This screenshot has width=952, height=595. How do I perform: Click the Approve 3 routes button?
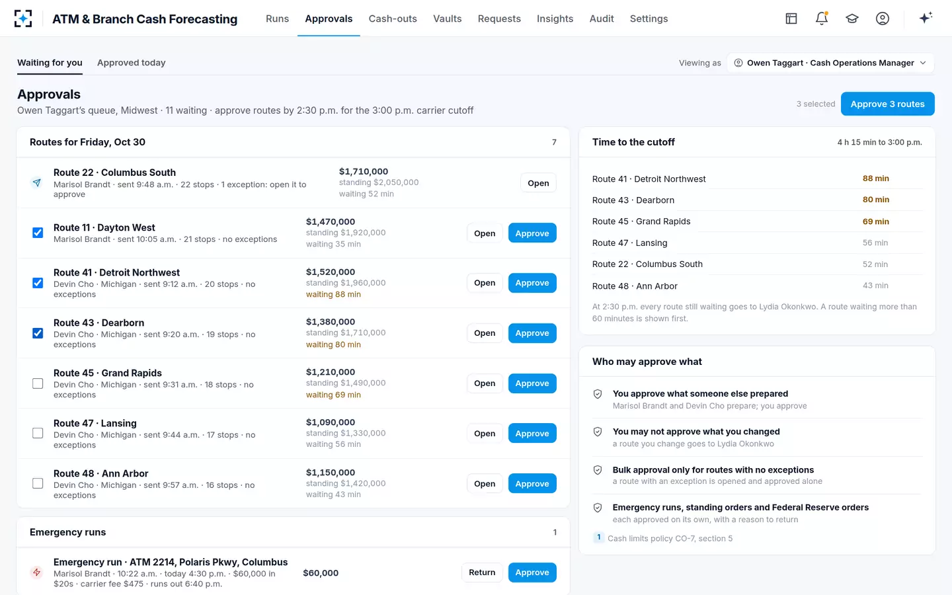pos(887,104)
